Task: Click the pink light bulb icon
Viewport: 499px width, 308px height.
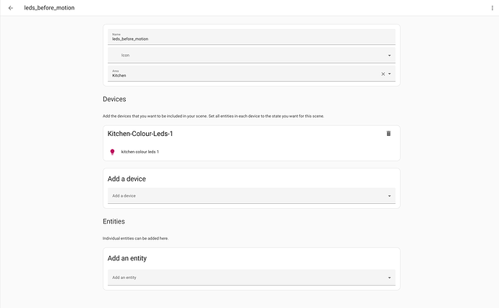Action: [112, 152]
